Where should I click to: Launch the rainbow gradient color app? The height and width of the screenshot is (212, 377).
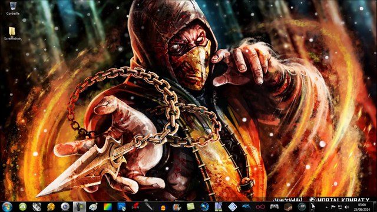point(107,207)
